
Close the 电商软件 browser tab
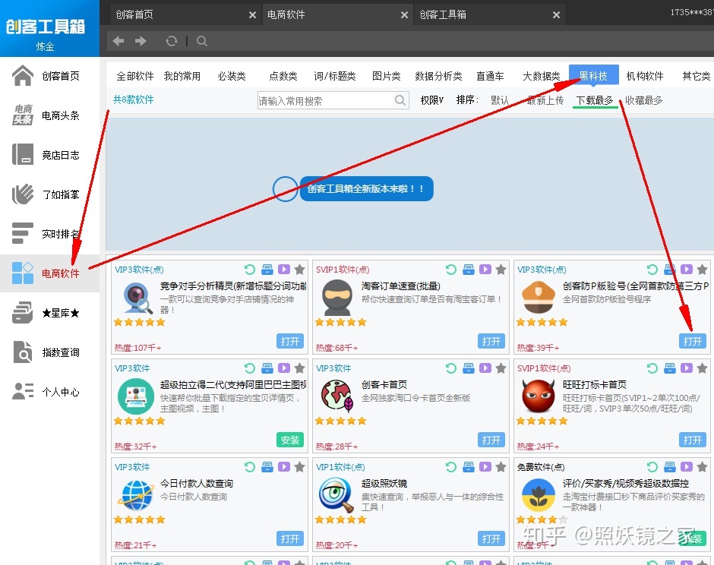coord(404,15)
